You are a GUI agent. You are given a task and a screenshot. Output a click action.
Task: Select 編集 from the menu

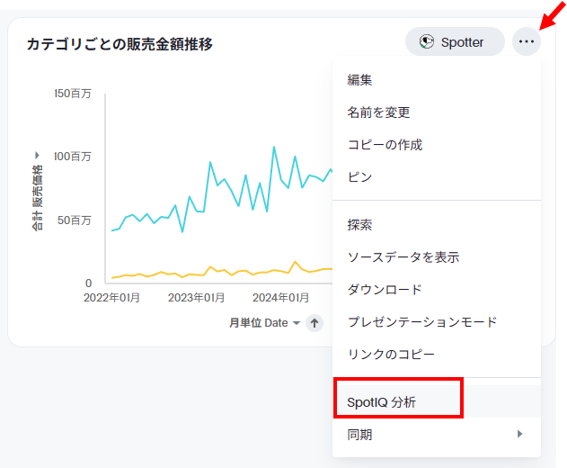(x=359, y=80)
